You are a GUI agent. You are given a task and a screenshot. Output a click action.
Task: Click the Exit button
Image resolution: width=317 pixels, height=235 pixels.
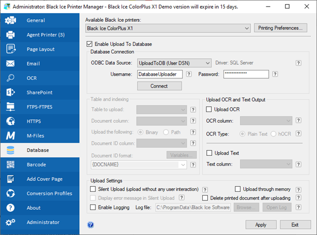point(295,225)
